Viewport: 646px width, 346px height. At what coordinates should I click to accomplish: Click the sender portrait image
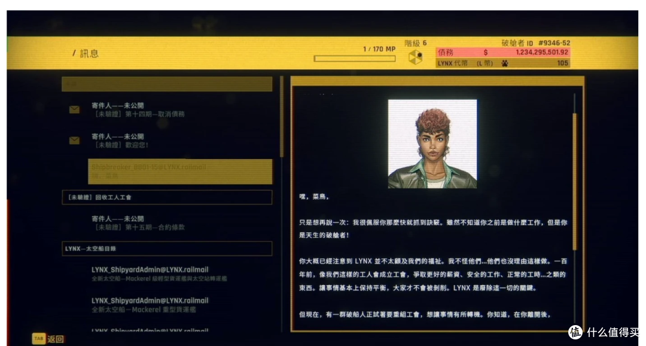[432, 144]
